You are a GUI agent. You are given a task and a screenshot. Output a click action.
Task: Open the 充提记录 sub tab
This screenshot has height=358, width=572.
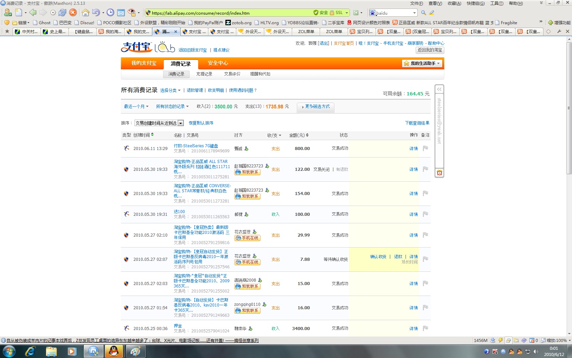click(x=204, y=74)
